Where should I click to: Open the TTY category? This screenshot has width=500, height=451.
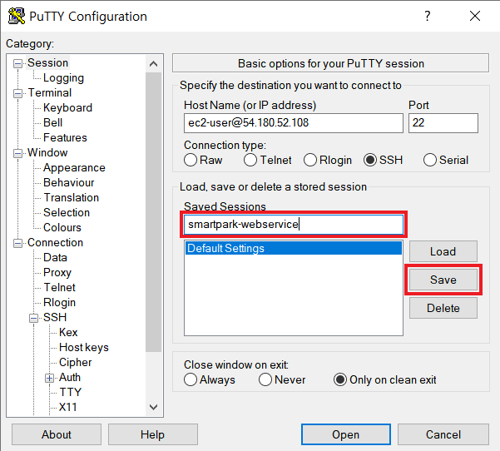(71, 393)
